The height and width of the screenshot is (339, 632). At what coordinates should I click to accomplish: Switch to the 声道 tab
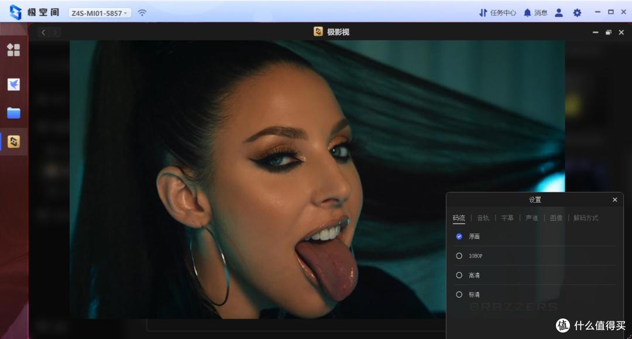pos(531,218)
